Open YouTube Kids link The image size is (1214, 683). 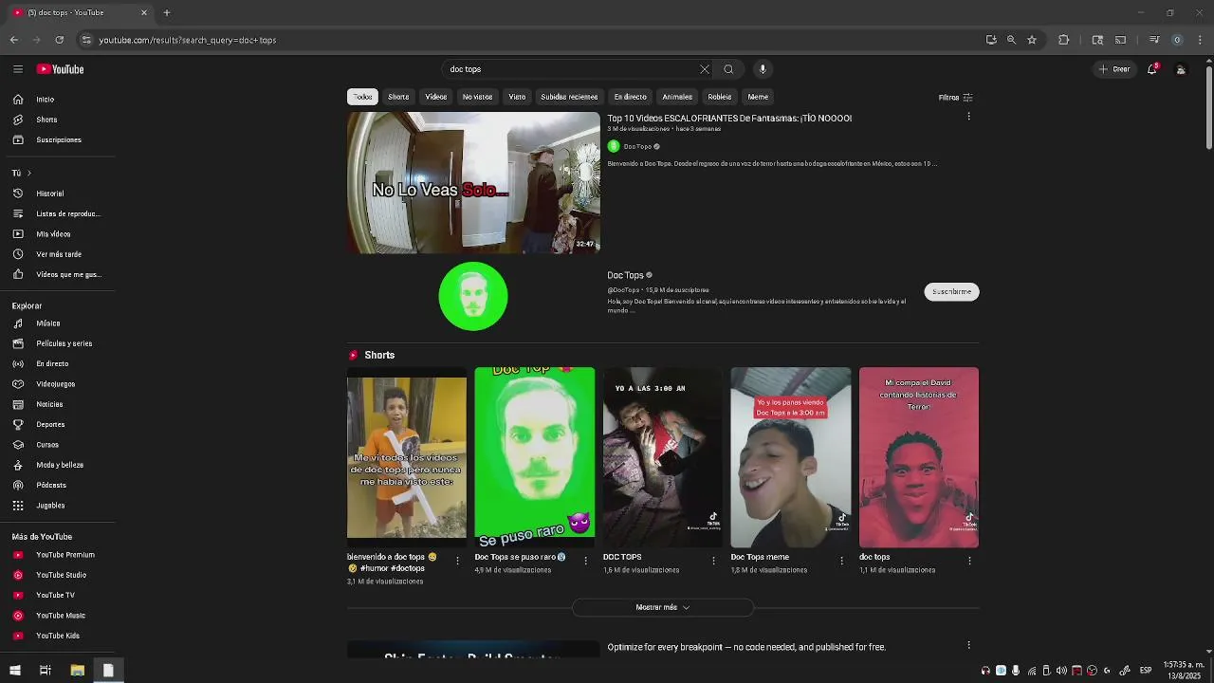pyautogui.click(x=63, y=636)
